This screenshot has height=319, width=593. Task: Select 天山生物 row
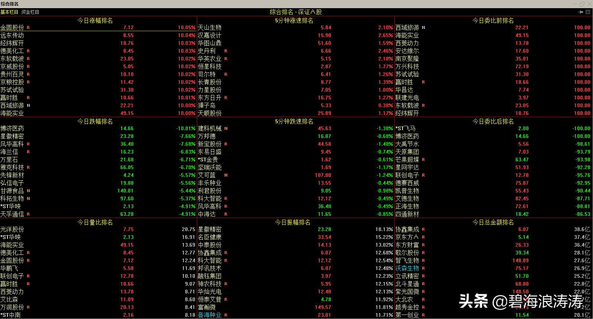(296, 27)
